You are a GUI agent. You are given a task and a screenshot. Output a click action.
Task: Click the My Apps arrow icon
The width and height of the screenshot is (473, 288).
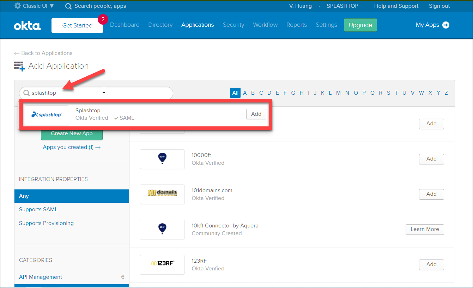(x=446, y=25)
